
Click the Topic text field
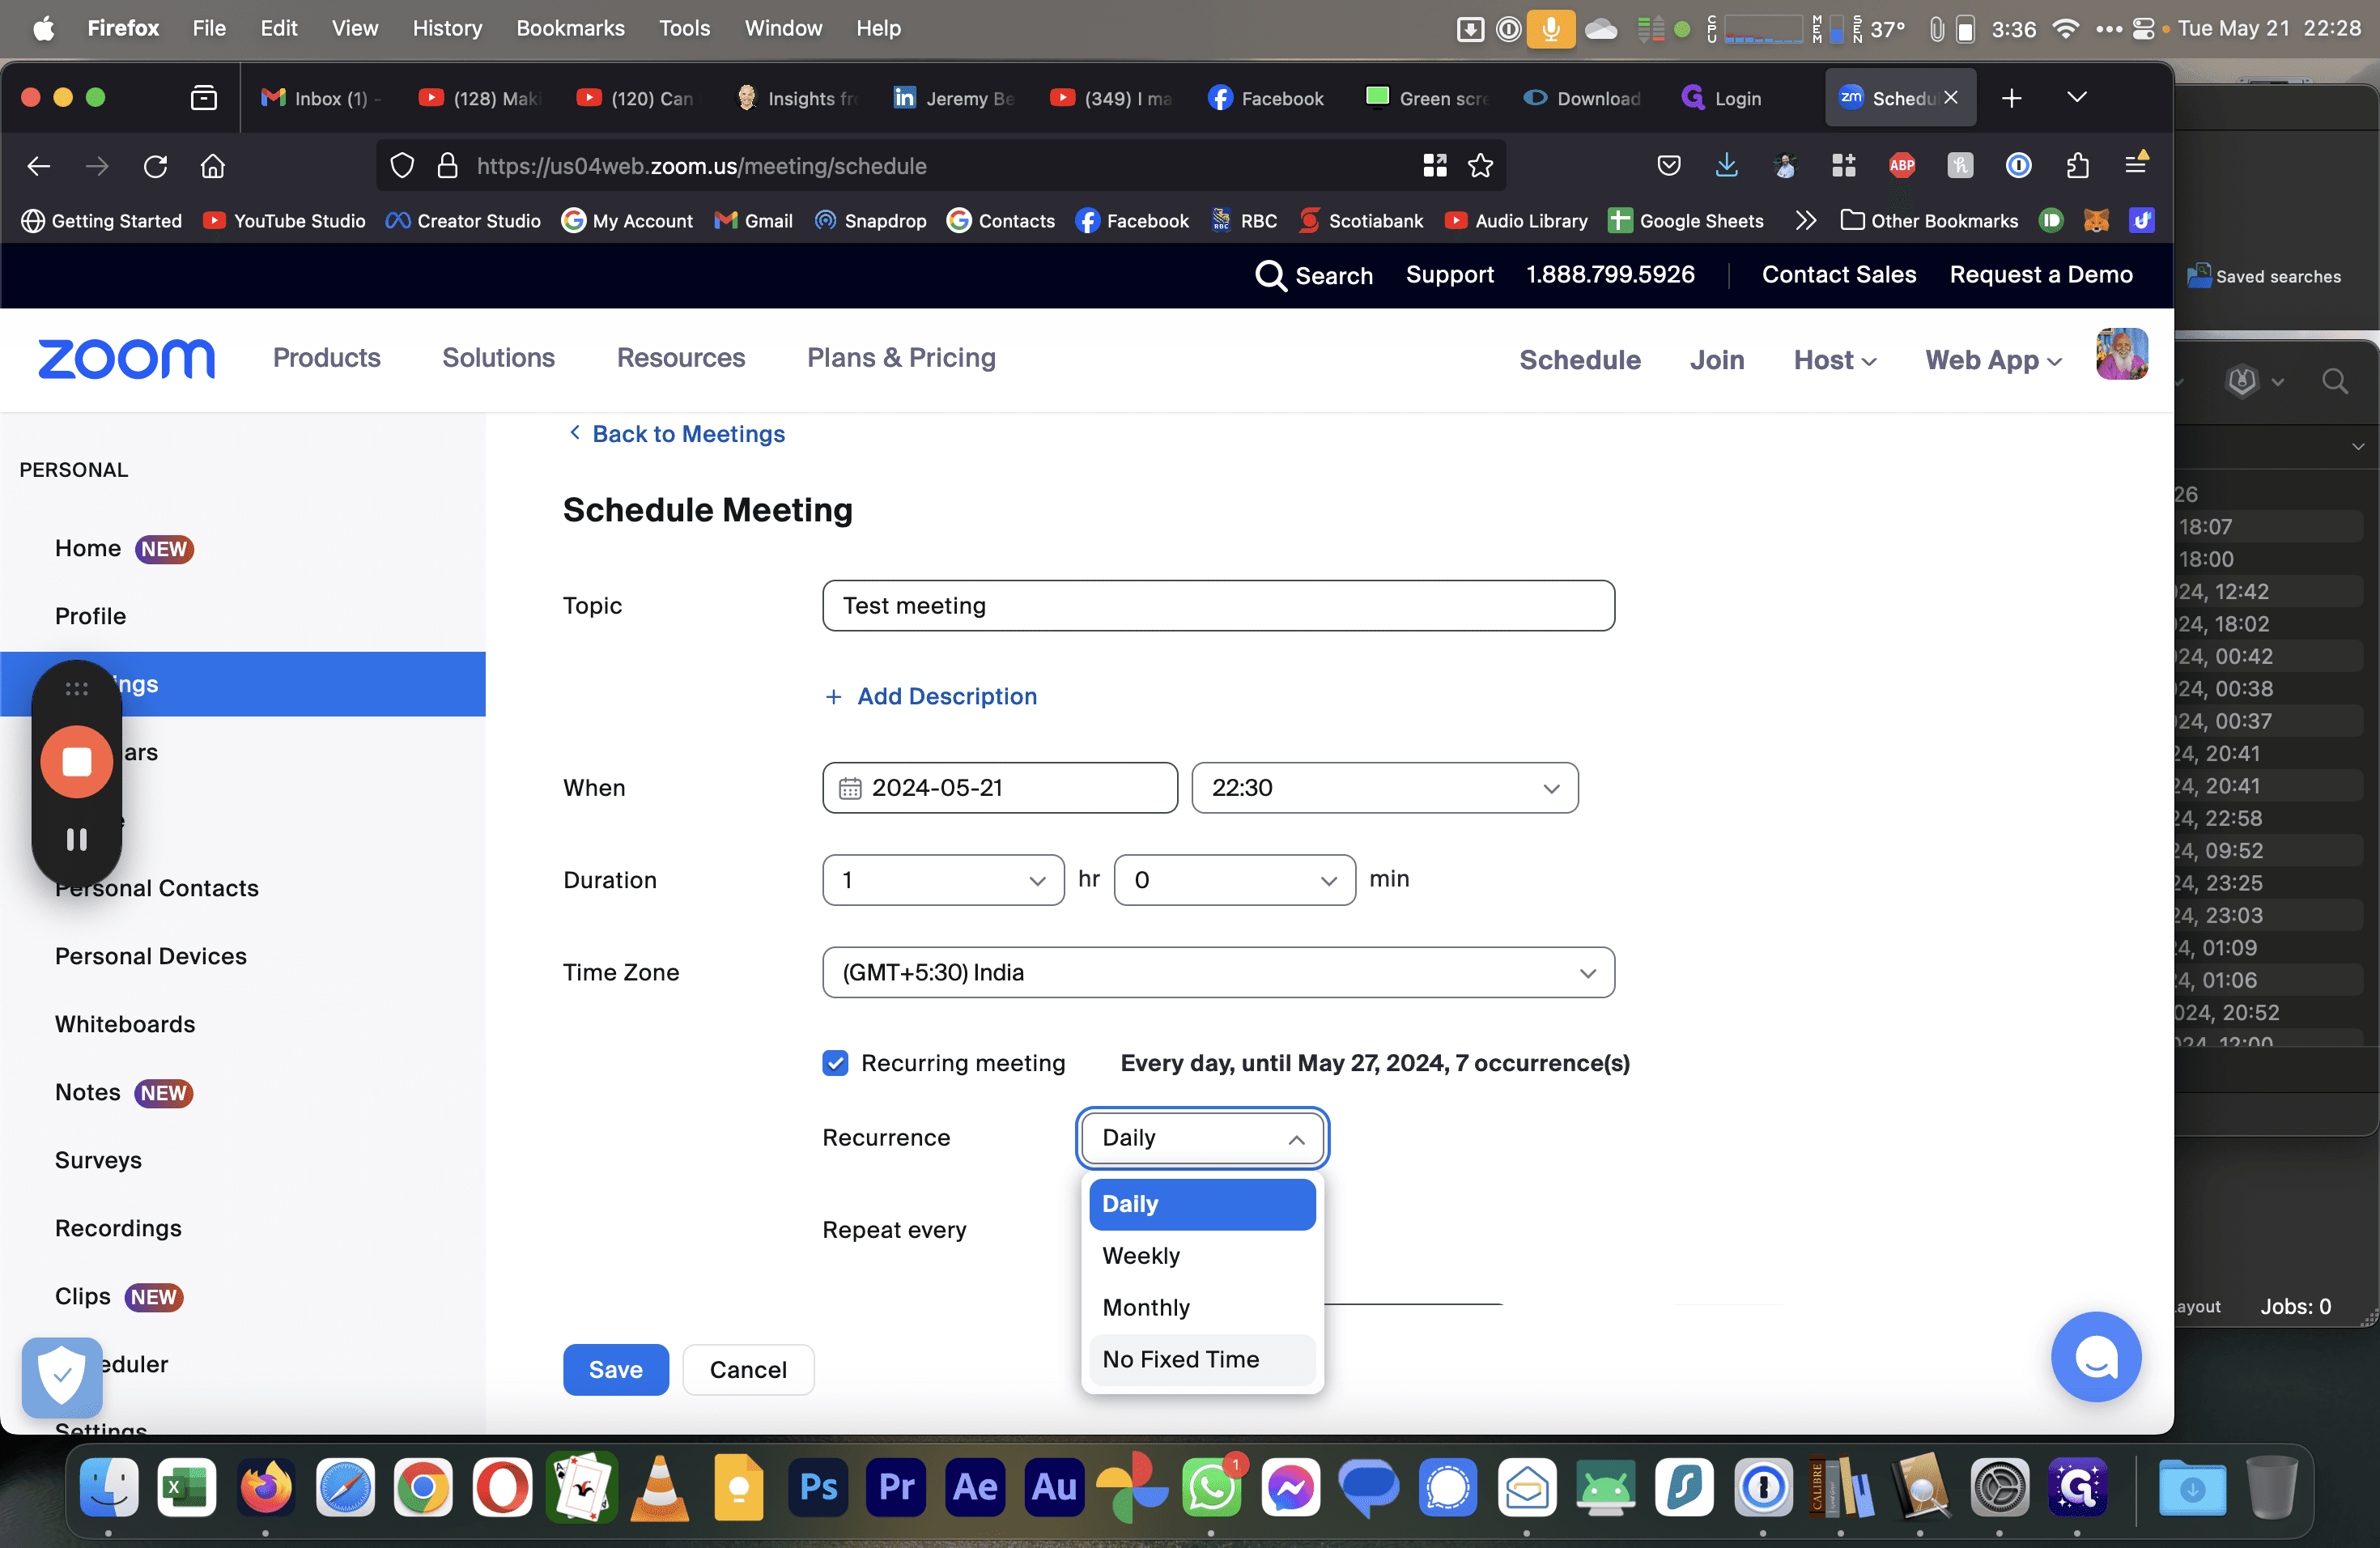click(1218, 605)
